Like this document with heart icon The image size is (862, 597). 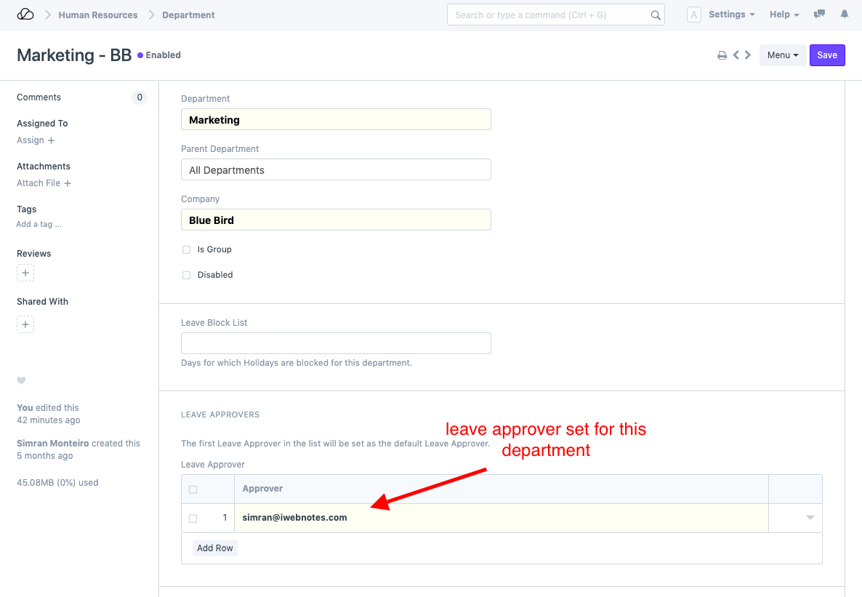[22, 380]
